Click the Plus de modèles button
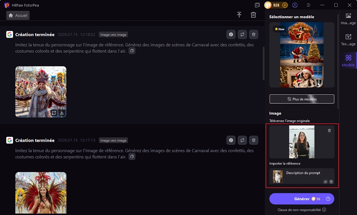 (302, 99)
